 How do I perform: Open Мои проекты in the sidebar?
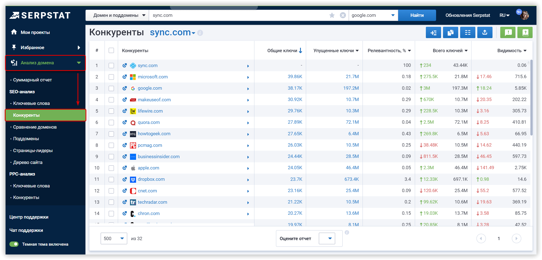coord(35,32)
